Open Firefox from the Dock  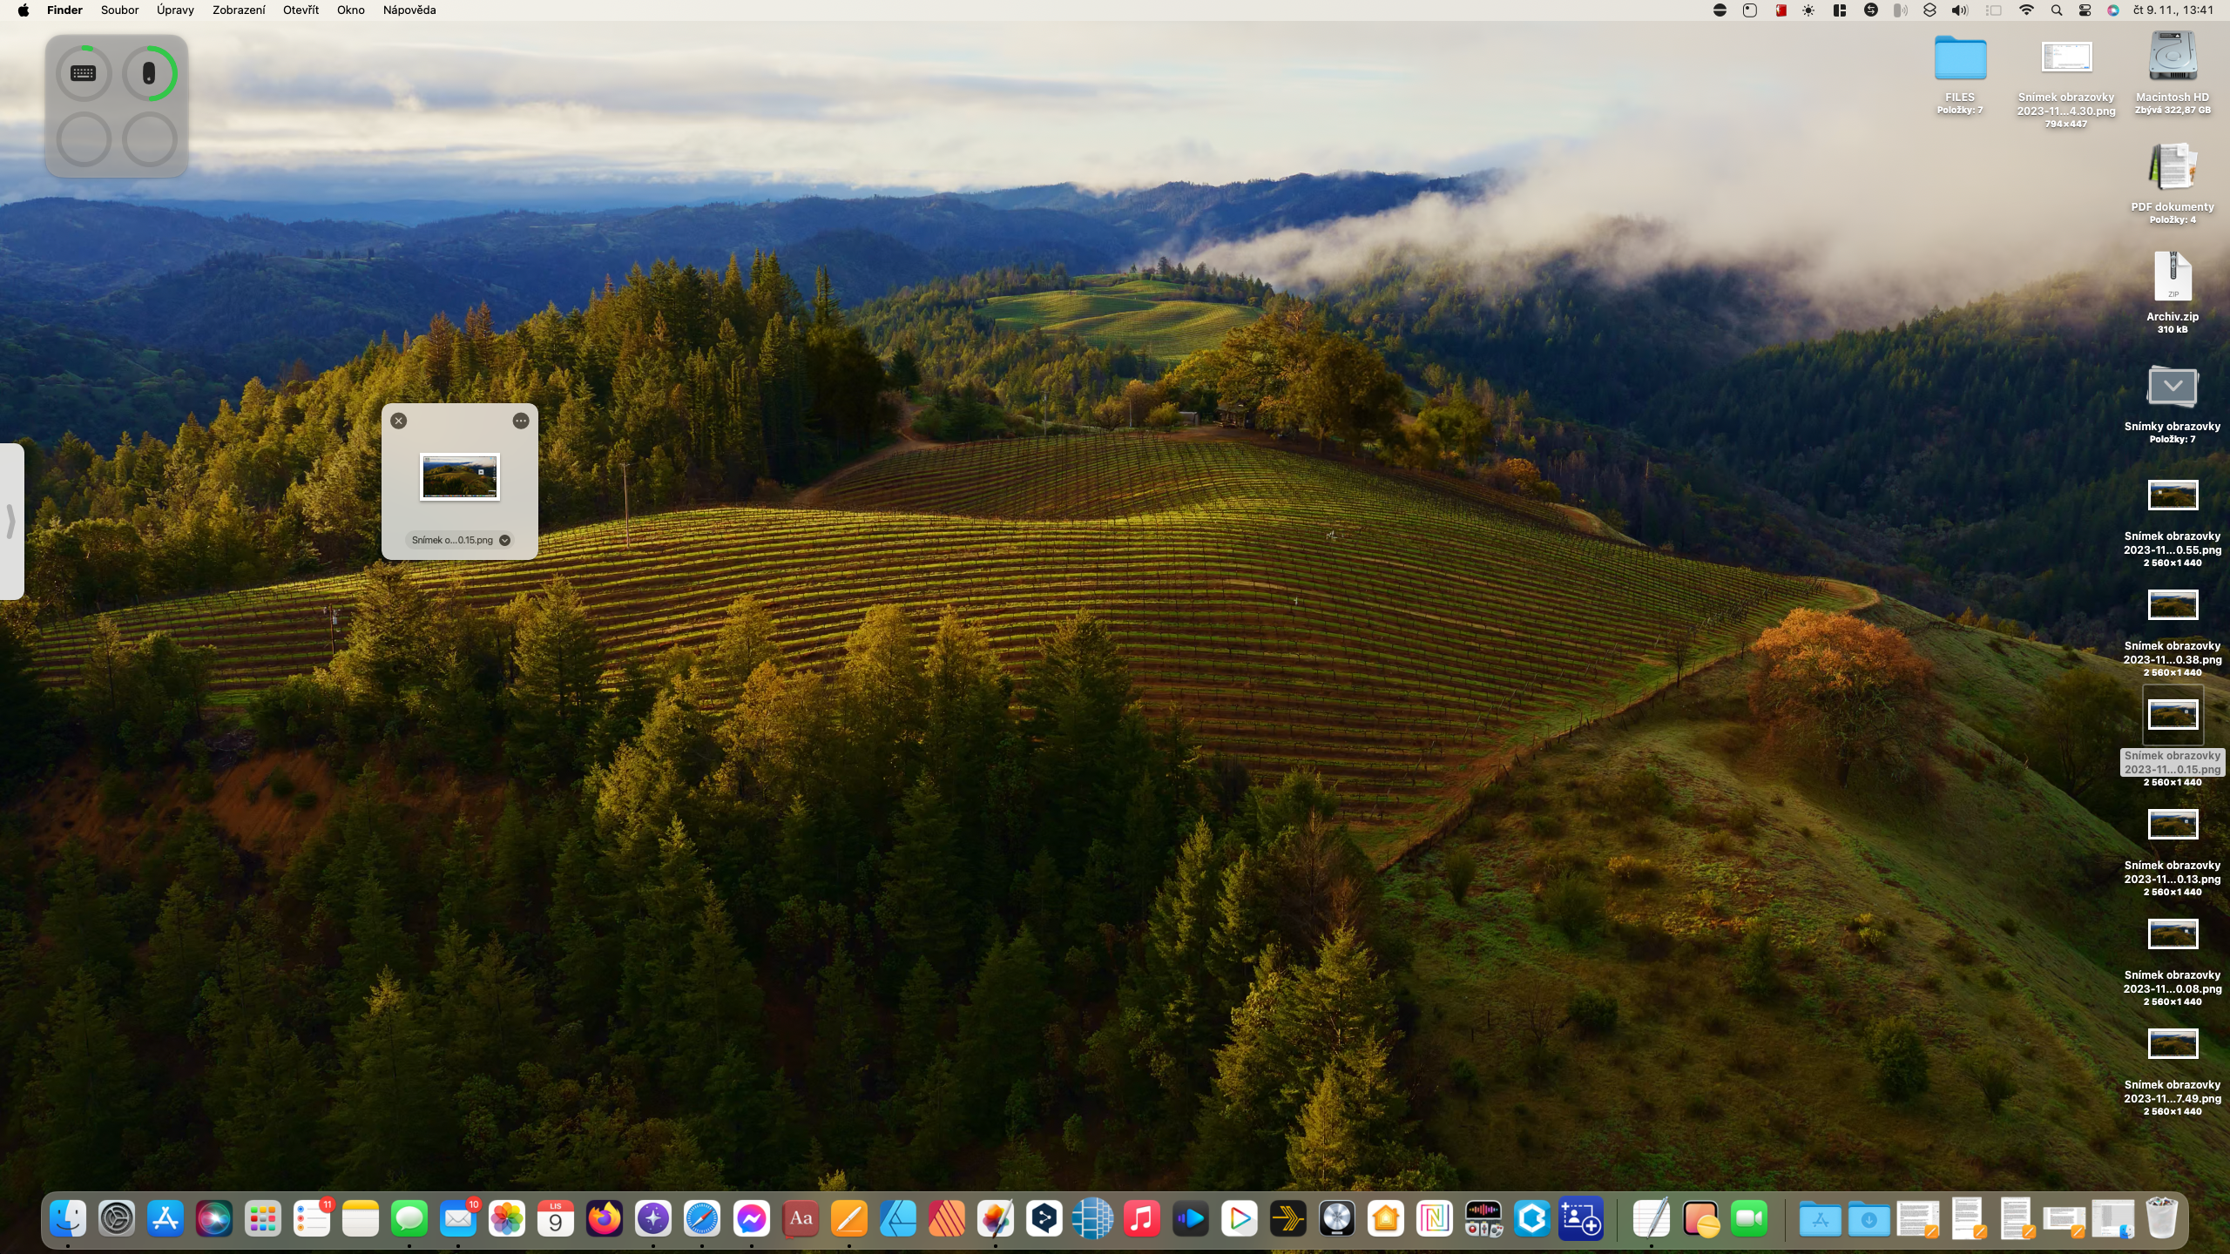[x=605, y=1218]
